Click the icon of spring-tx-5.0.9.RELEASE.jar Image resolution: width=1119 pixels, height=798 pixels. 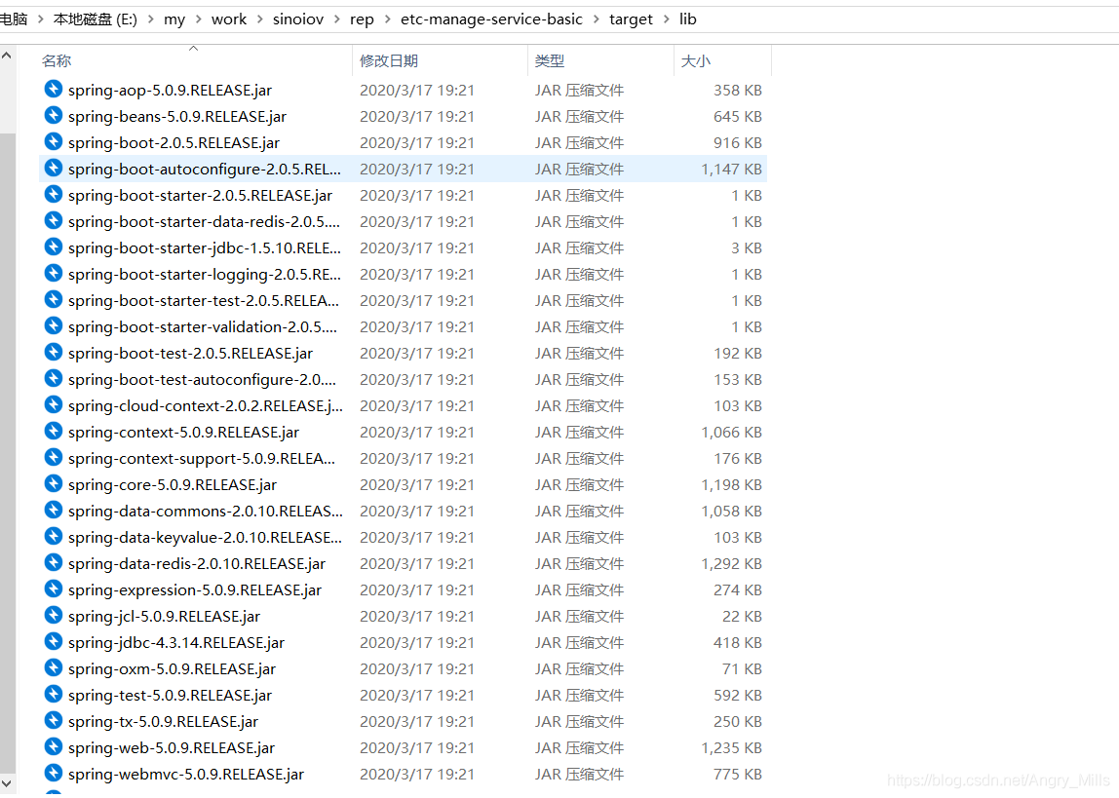[x=54, y=720]
